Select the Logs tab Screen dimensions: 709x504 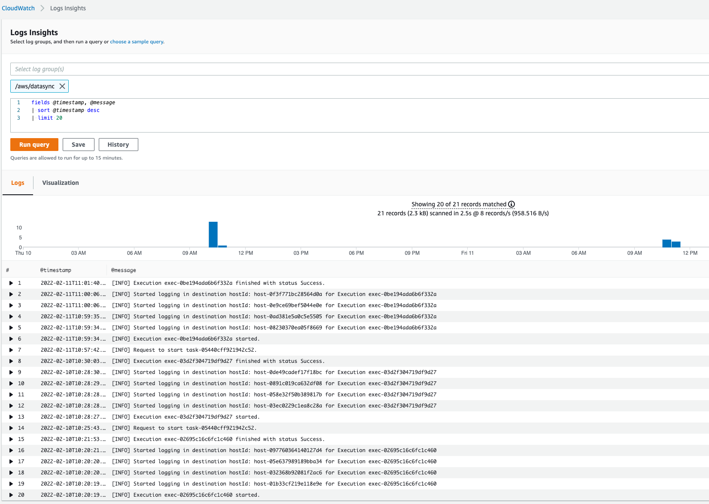(x=18, y=183)
